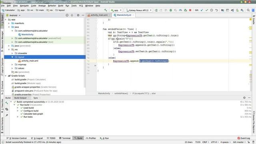Show Git history using the clock icon
The image size is (256, 144).
tap(212, 10)
